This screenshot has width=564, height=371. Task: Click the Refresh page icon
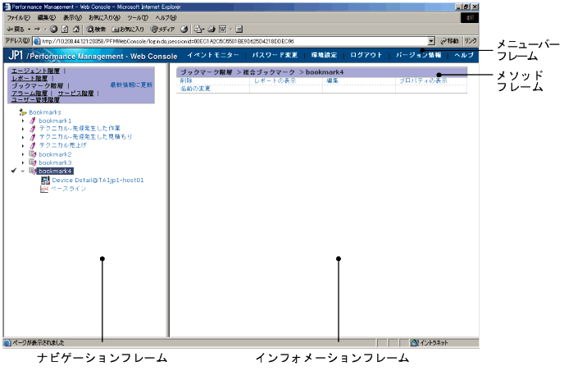coord(65,30)
